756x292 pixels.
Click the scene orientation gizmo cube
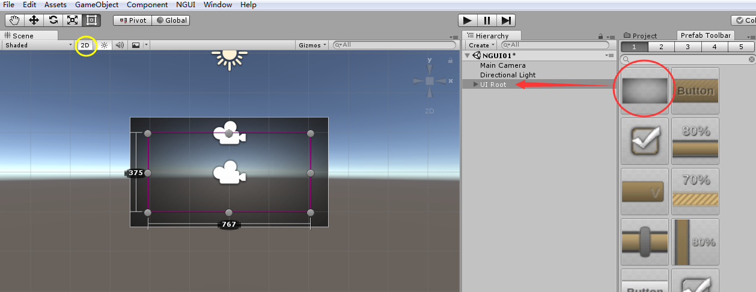click(x=430, y=81)
